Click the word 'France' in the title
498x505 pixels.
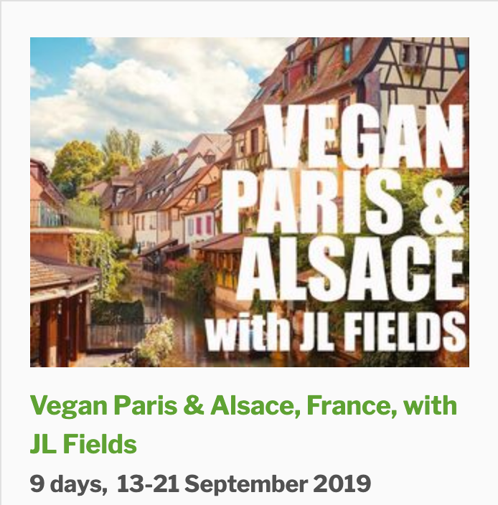click(349, 405)
